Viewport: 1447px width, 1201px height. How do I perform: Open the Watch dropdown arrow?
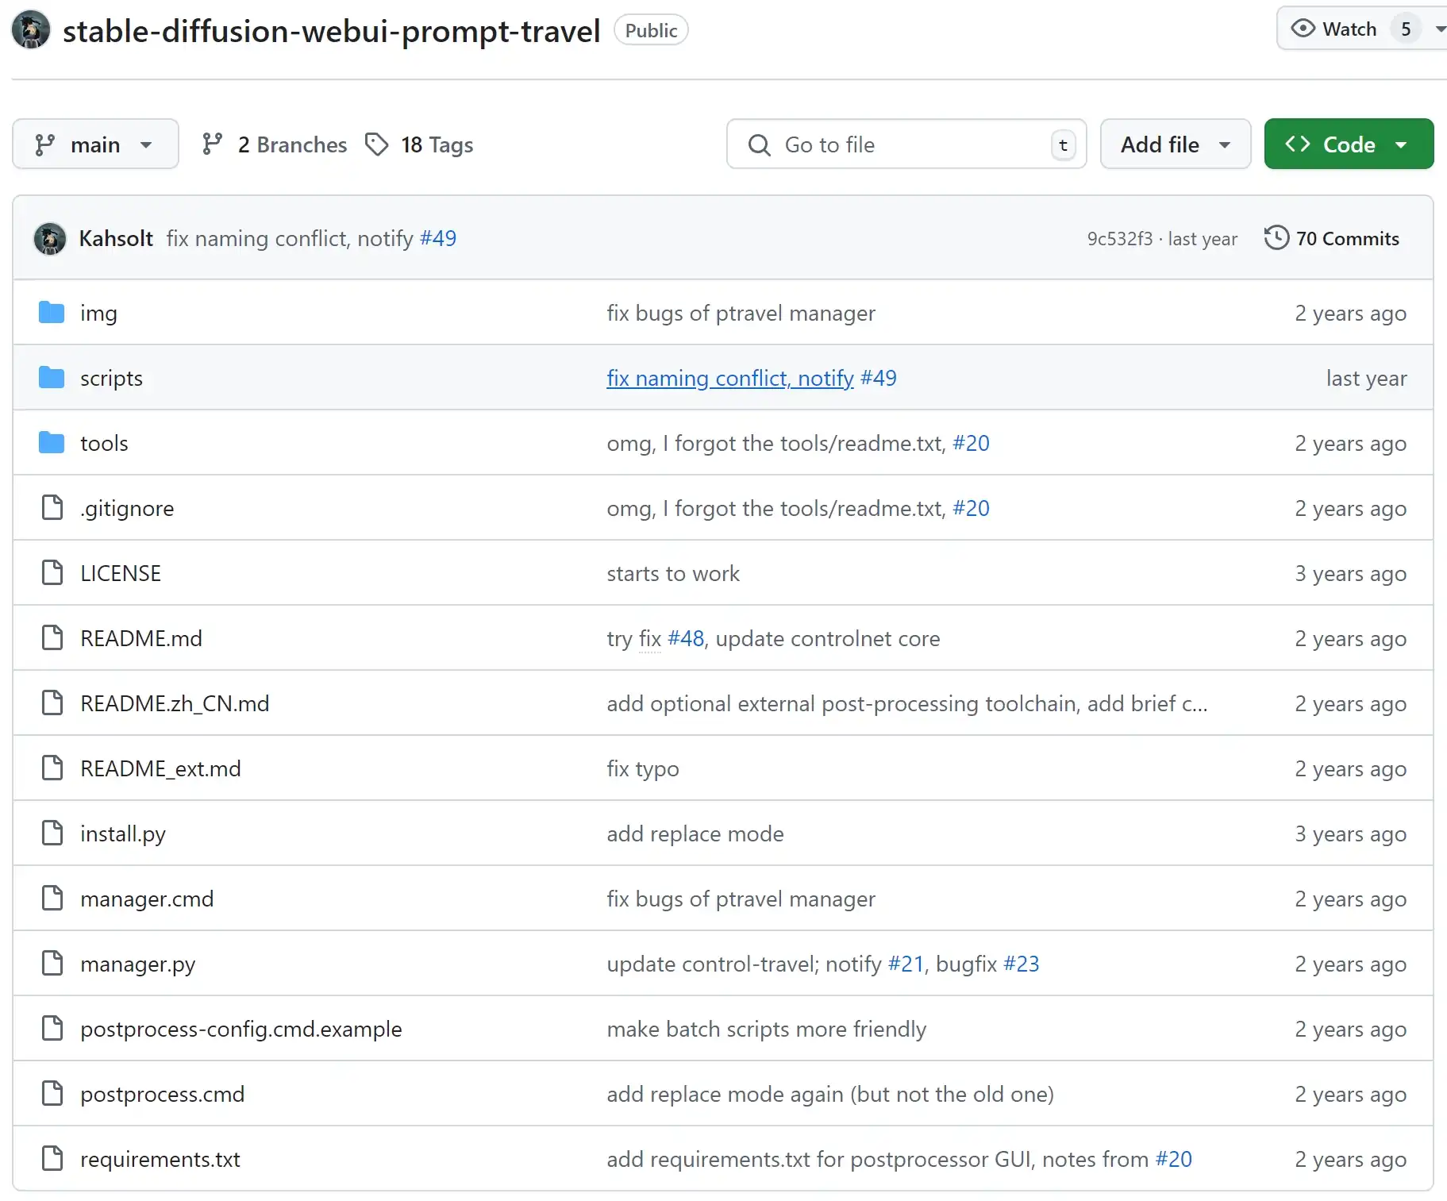[x=1439, y=29]
